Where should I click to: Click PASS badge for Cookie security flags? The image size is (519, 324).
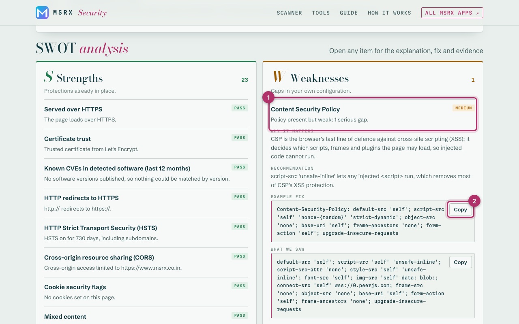tap(240, 286)
